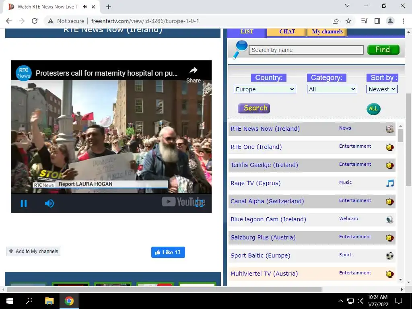Image resolution: width=412 pixels, height=309 pixels.
Task: Show hidden system tray icons
Action: click(340, 301)
